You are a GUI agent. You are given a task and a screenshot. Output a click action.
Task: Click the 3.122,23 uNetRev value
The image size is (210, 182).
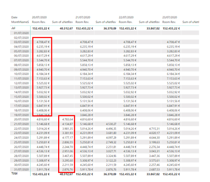(x=111, y=161)
